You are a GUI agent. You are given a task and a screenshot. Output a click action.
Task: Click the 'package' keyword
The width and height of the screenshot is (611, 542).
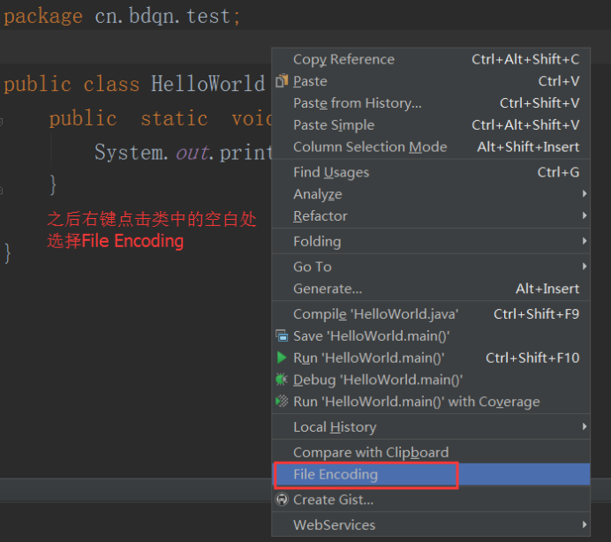click(x=43, y=17)
